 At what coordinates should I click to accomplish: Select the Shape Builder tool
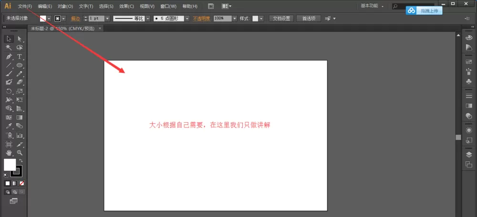pos(9,108)
